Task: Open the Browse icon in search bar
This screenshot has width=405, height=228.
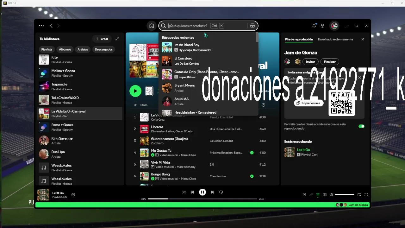Action: pos(252,26)
